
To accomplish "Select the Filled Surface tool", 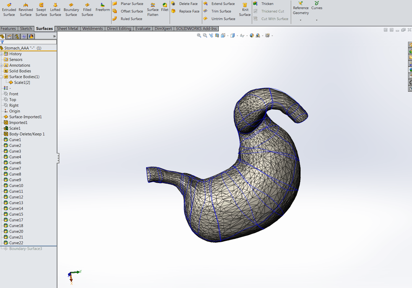I will [x=87, y=10].
